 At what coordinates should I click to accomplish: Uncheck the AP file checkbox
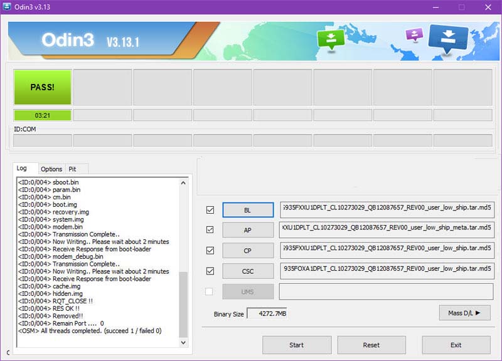click(210, 230)
